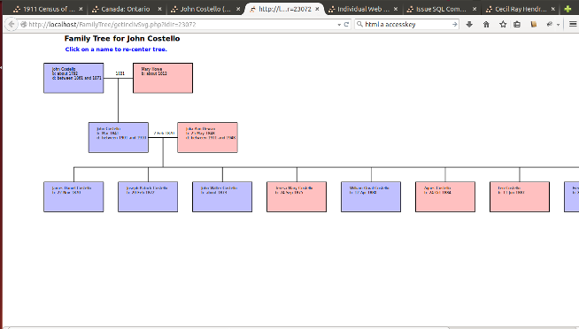Image resolution: width=579 pixels, height=329 pixels.
Task: Close the Cecil Ray Hendr... tab
Action: click(x=553, y=9)
